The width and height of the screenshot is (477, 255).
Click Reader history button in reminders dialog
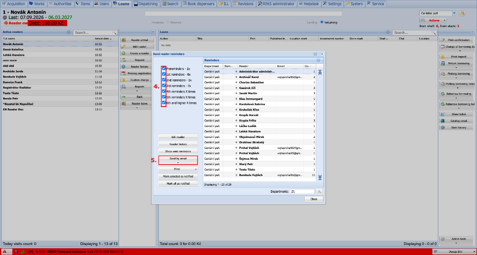click(178, 144)
